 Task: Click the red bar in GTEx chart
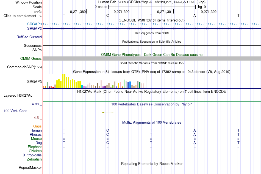click(x=53, y=87)
